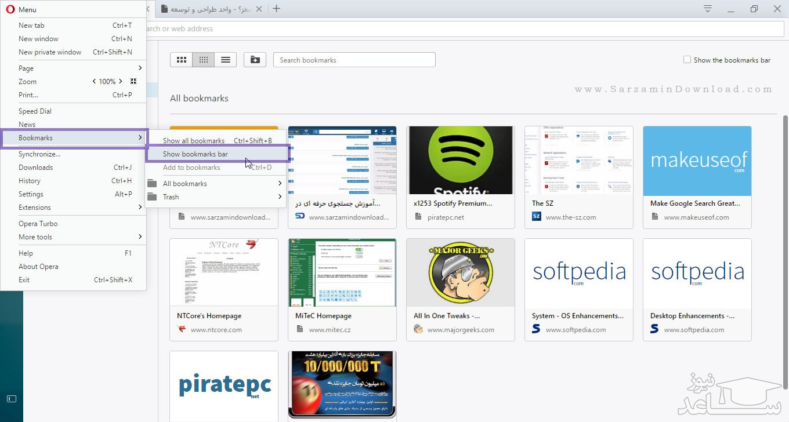This screenshot has height=422, width=789.
Task: Click Print in the menu
Action: [74, 95]
